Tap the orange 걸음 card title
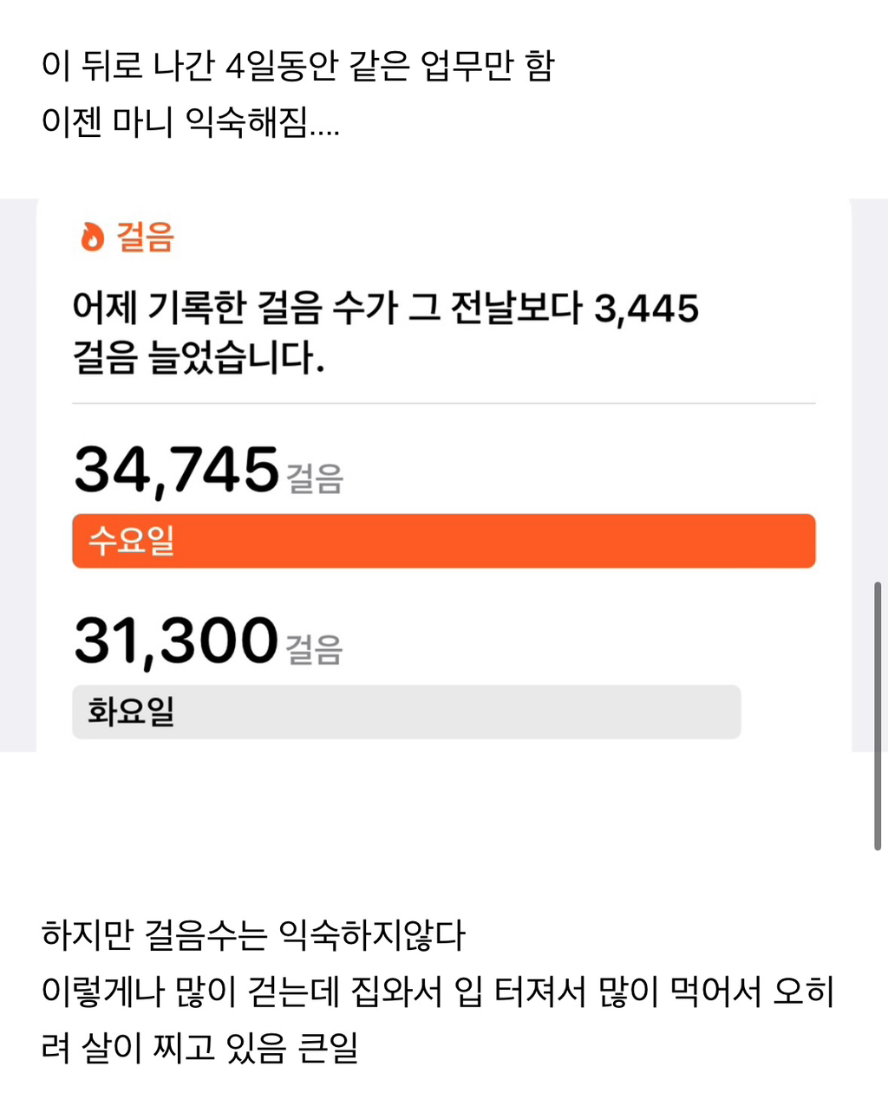This screenshot has width=888, height=1099. click(x=146, y=237)
